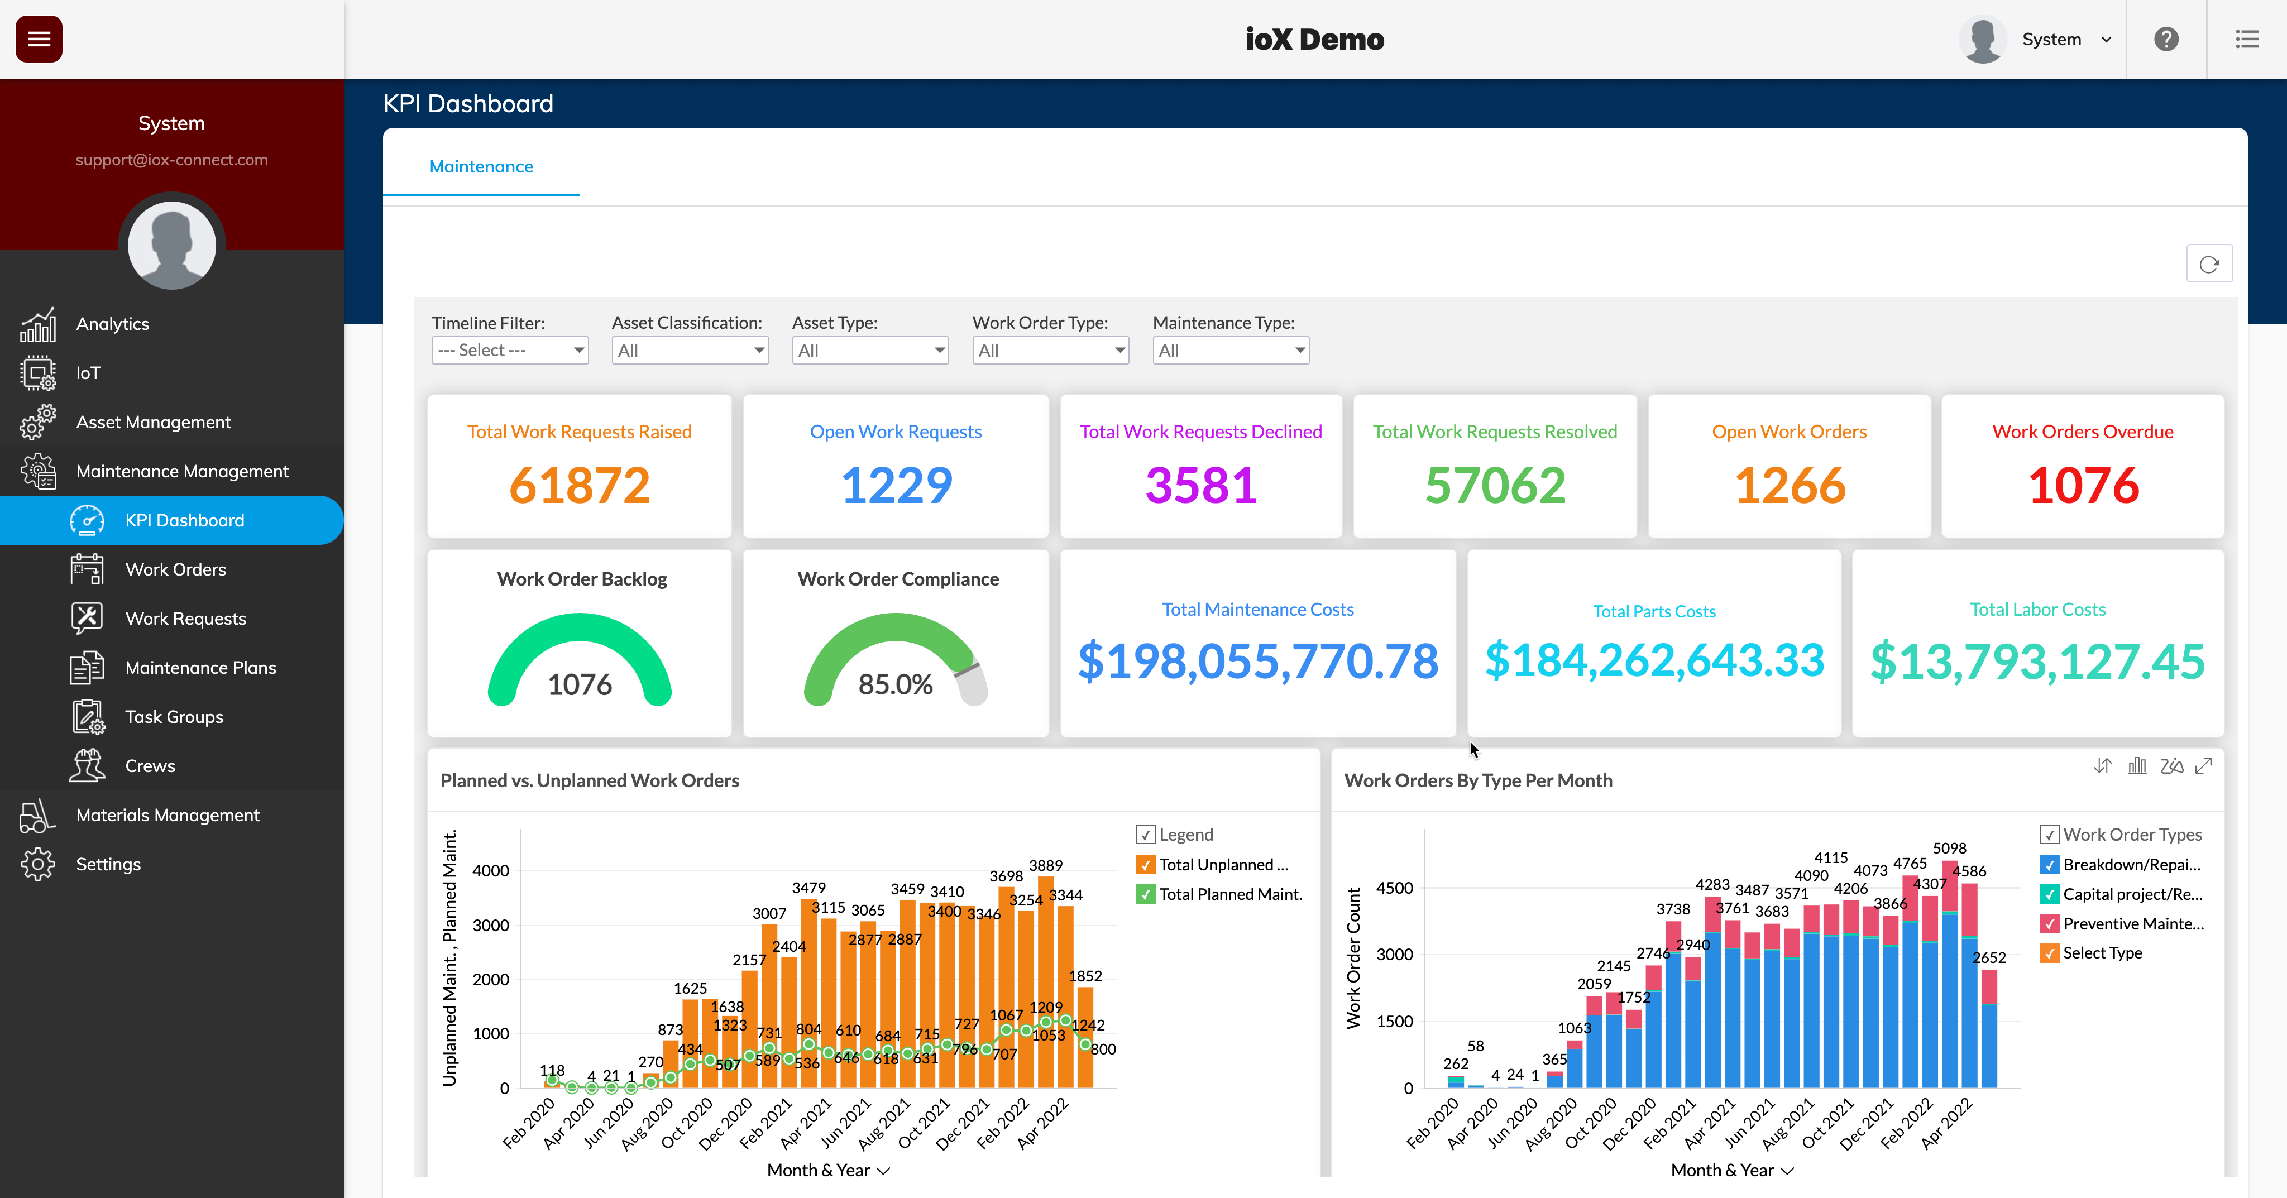The width and height of the screenshot is (2287, 1198).
Task: Click the Maintenance Plans icon
Action: (x=86, y=667)
